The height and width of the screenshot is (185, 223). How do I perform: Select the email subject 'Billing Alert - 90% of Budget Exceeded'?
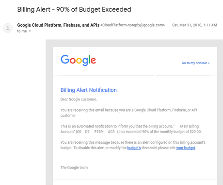point(74,9)
